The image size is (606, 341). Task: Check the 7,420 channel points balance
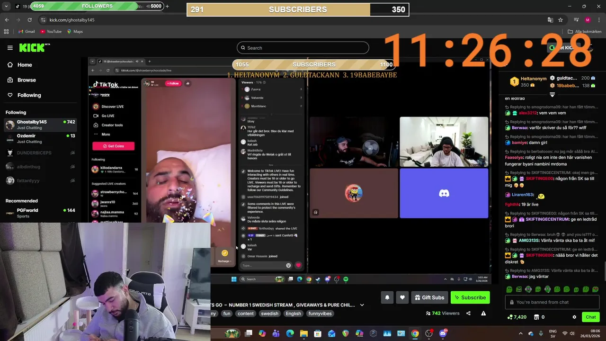[517, 317]
